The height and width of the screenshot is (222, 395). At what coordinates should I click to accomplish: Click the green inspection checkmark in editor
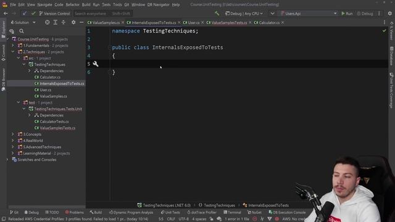click(x=384, y=31)
